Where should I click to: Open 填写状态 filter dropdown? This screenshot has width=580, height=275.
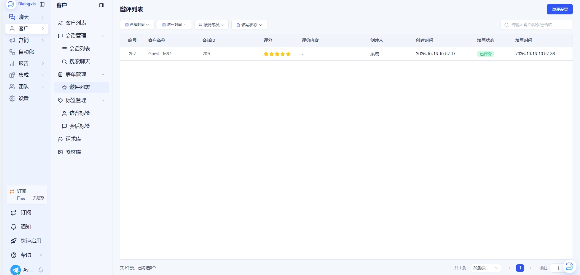249,25
